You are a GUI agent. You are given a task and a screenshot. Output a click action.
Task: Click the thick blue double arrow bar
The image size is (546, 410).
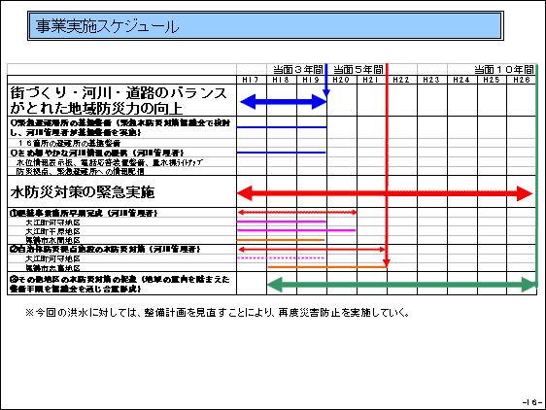[x=284, y=102]
